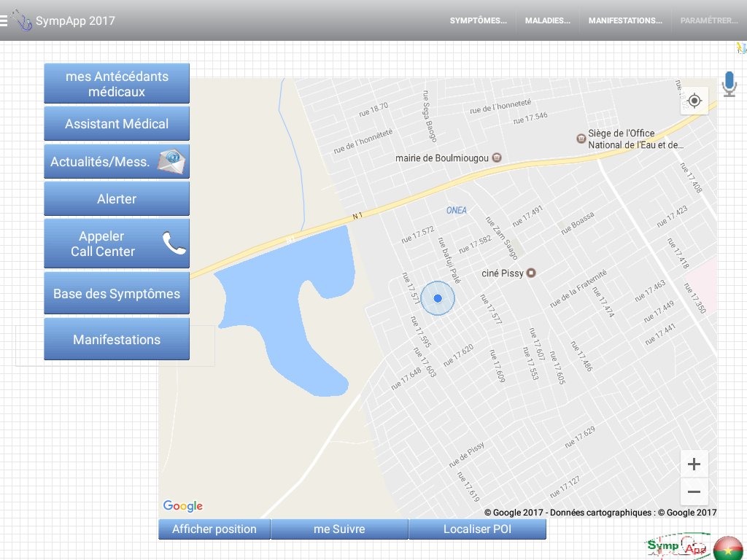The image size is (747, 560).
Task: Tap the blue microphone voice icon
Action: tap(729, 85)
